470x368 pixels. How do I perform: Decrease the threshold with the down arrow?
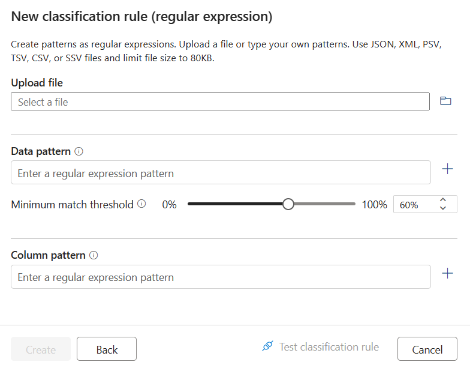443,208
